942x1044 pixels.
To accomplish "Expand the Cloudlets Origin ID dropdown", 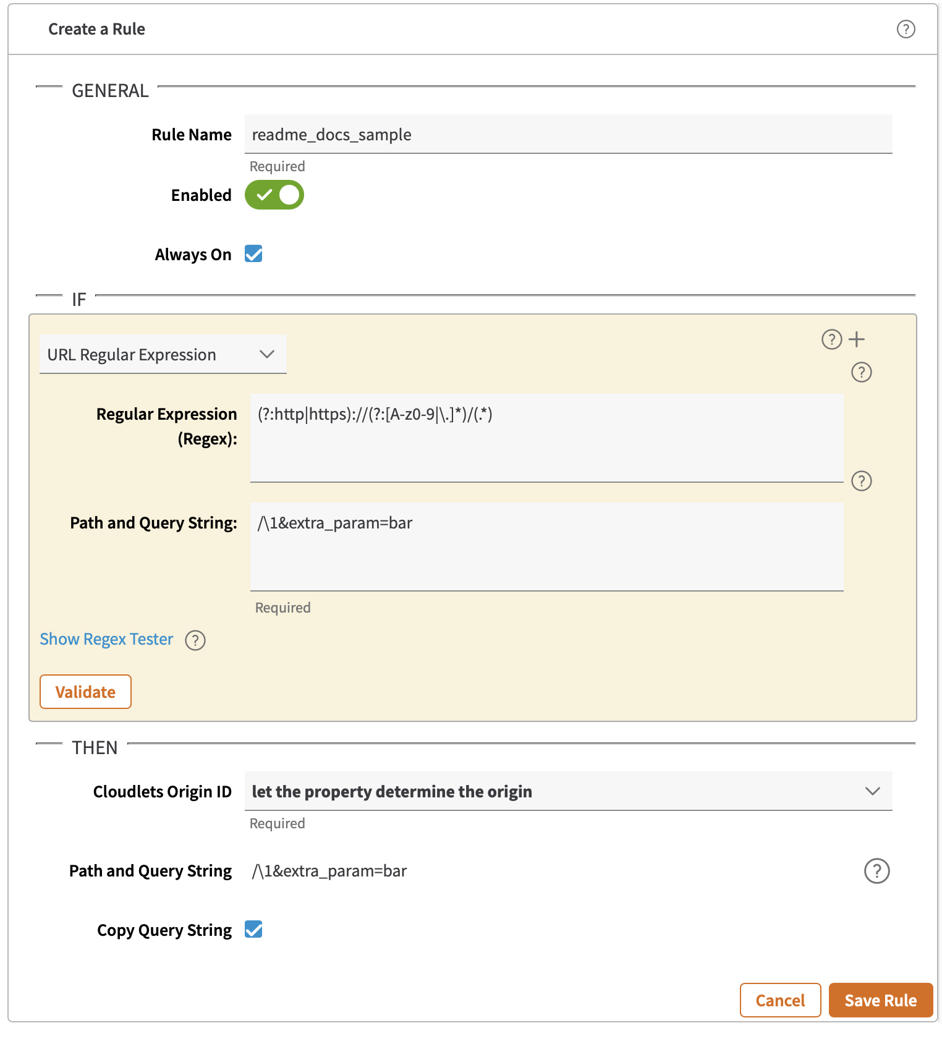I will [556, 791].
